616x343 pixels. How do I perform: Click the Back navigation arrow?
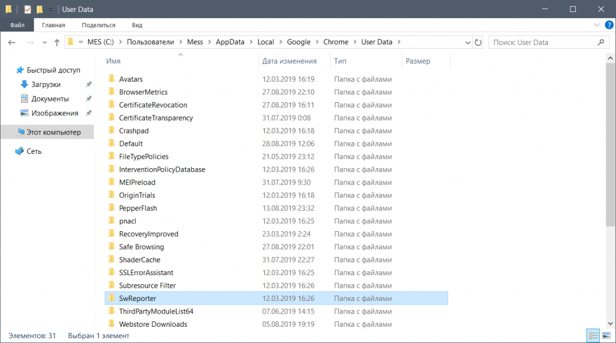pyautogui.click(x=12, y=43)
